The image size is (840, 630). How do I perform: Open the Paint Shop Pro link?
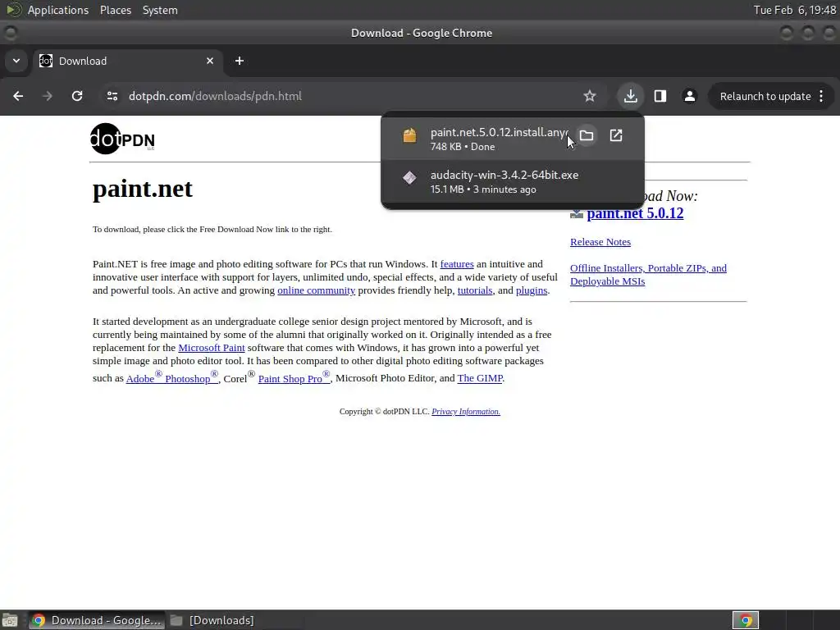tap(294, 377)
